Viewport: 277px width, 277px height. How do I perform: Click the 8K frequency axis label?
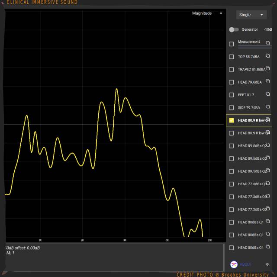pos(167,240)
